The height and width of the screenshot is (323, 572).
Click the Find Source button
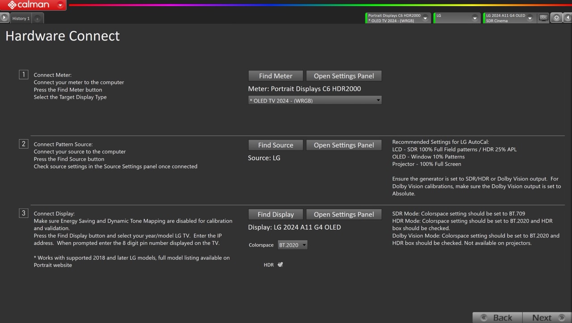pos(276,145)
